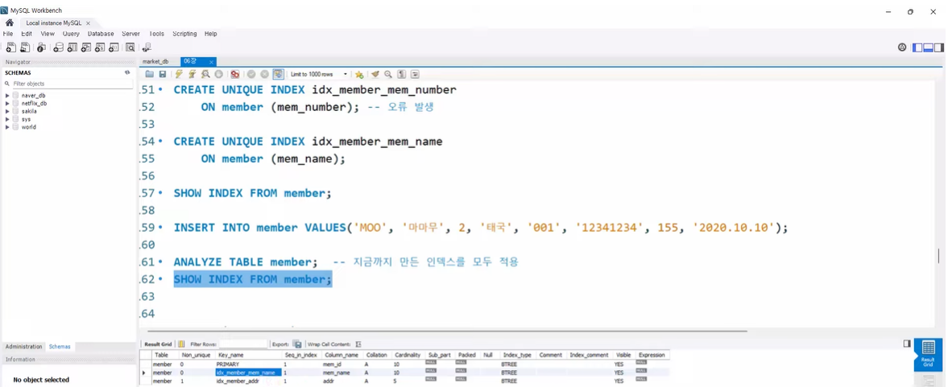Refresh schemas list icon
Viewport: 948px width, 387px height.
pos(127,72)
